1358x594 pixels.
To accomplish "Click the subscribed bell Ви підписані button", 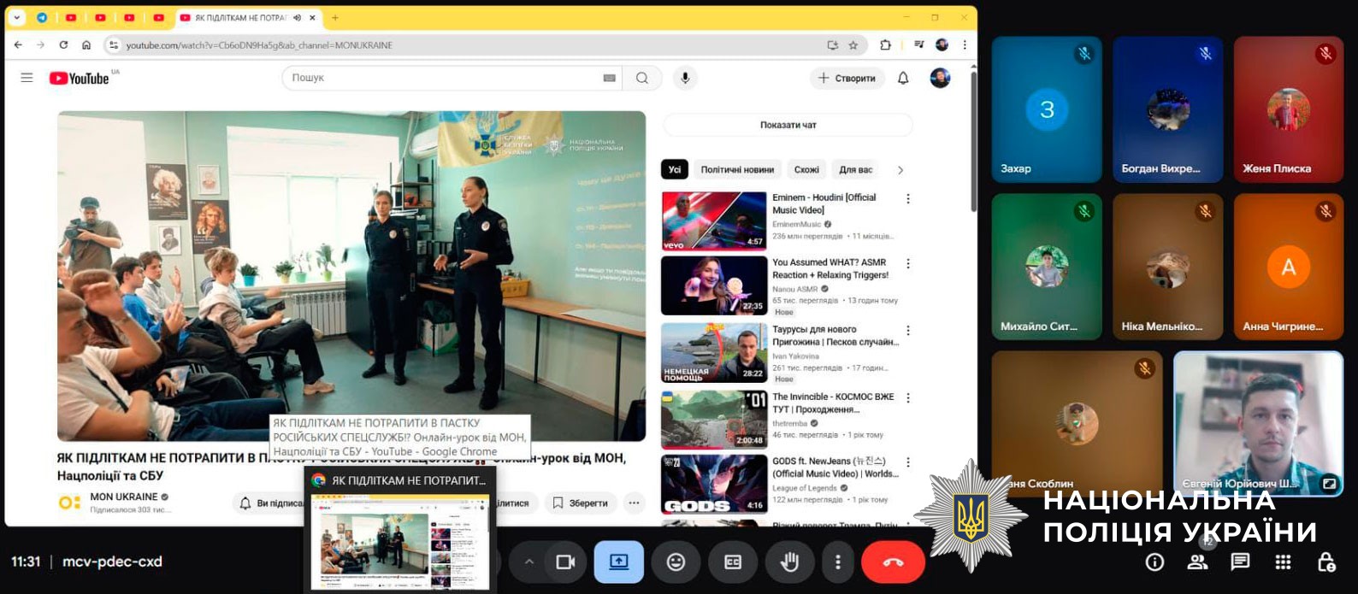I will pyautogui.click(x=269, y=503).
